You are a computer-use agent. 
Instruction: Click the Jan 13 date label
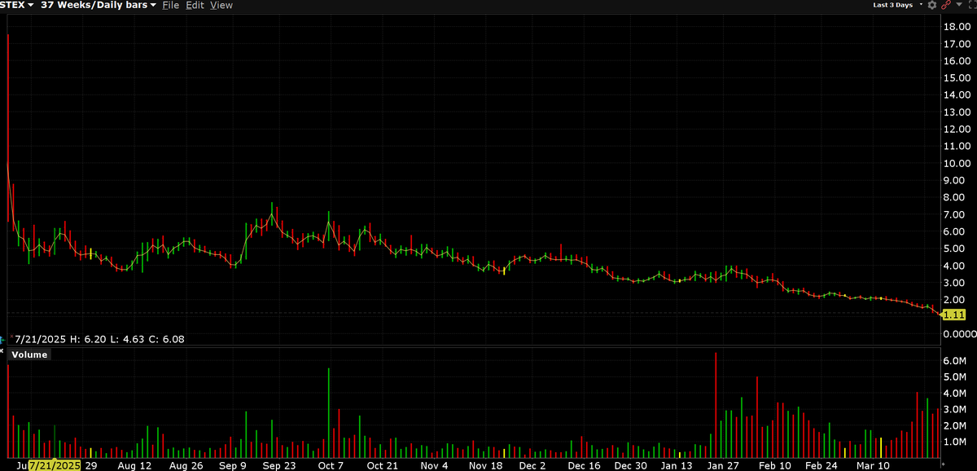677,466
